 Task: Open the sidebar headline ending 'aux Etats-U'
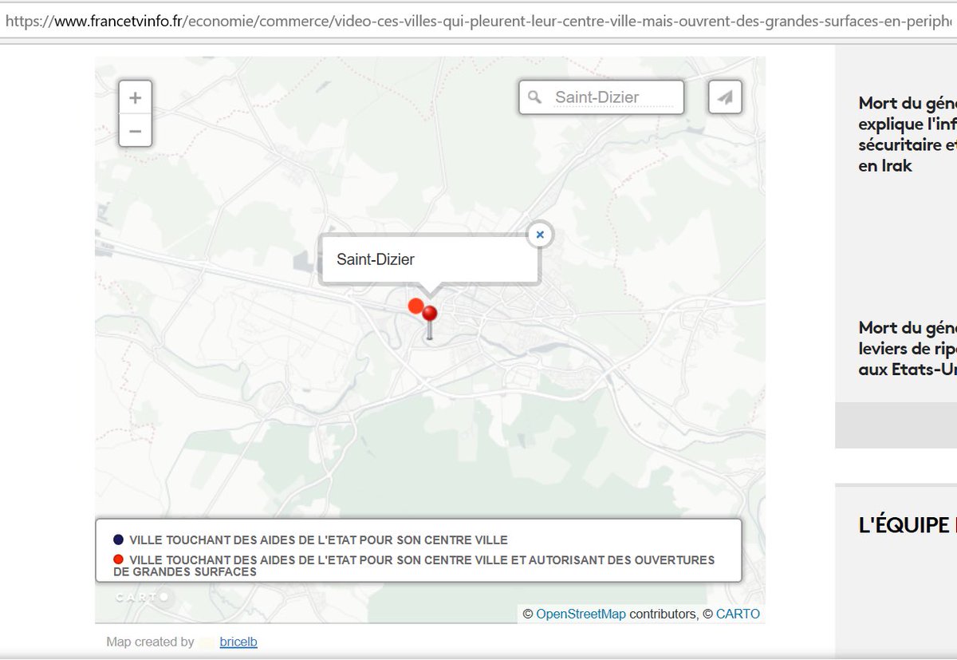click(908, 349)
